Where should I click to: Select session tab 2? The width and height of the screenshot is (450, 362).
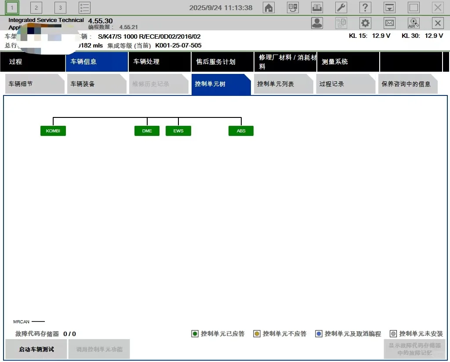tap(36, 8)
